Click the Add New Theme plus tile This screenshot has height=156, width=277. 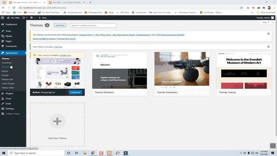click(57, 125)
